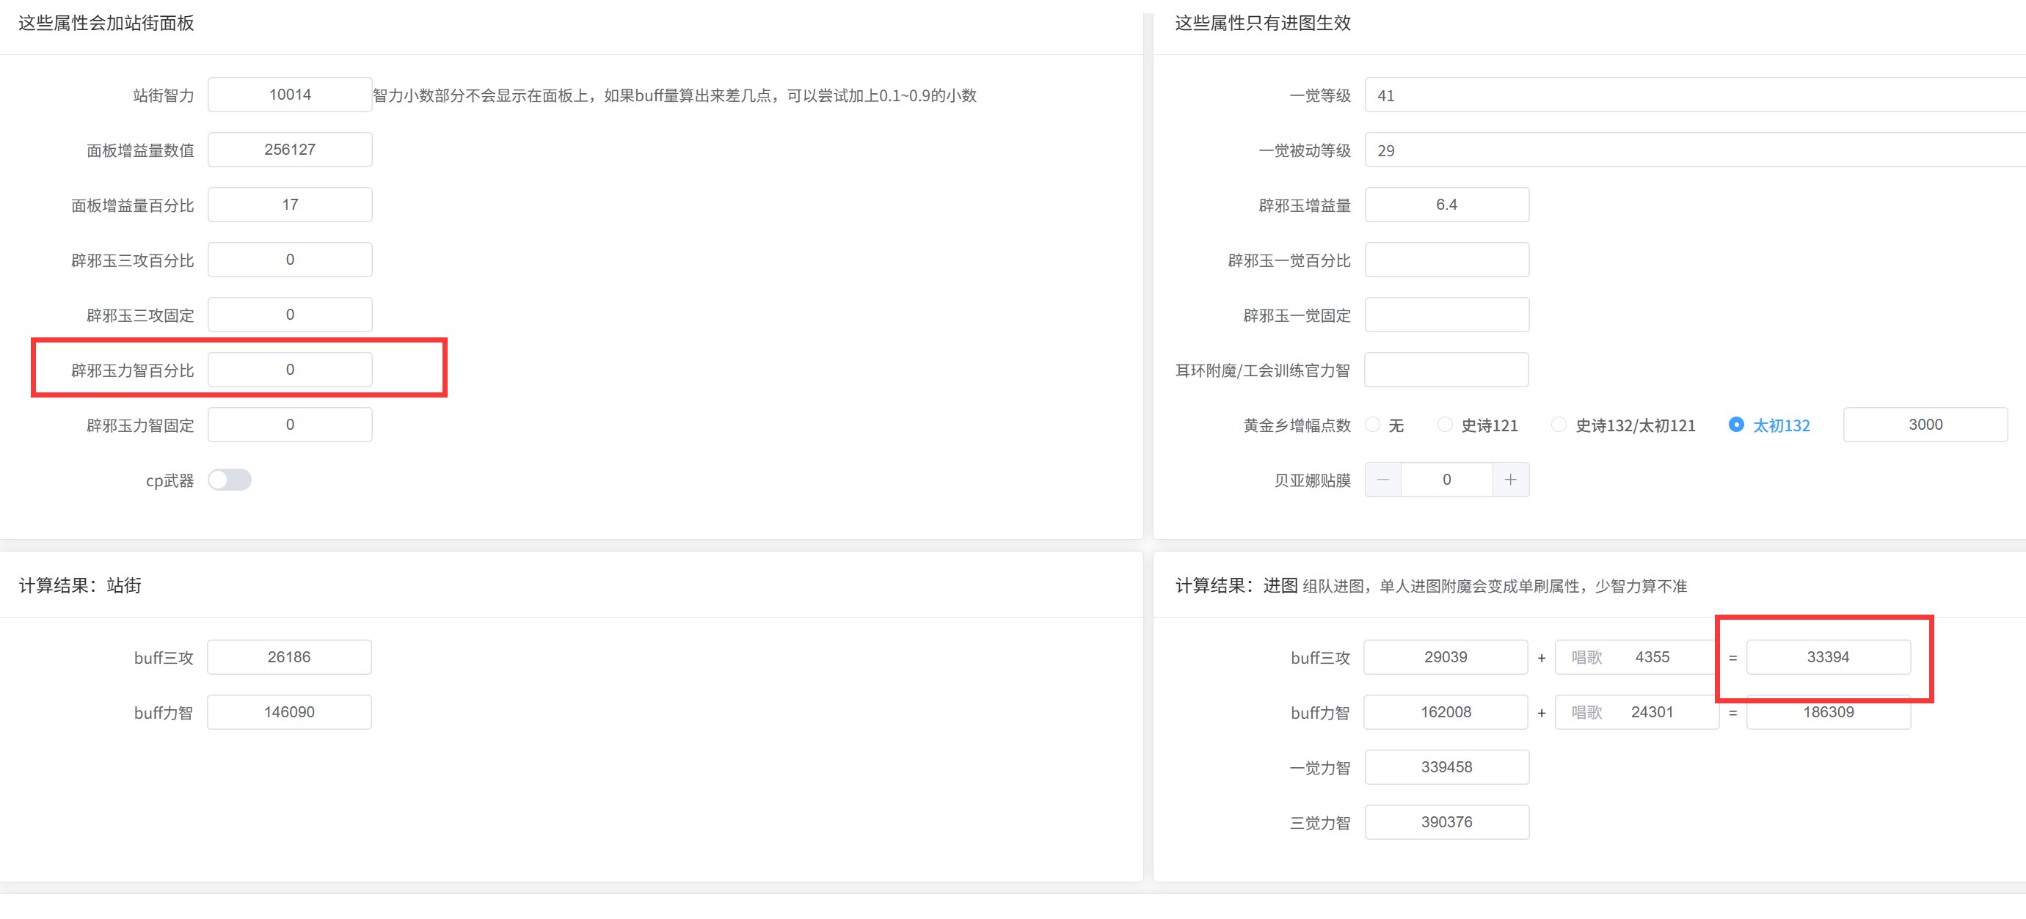The height and width of the screenshot is (919, 2026).
Task: Click the 三觉力智 label
Action: [x=1321, y=823]
